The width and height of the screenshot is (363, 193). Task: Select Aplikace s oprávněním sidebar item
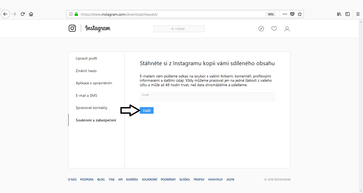coord(94,83)
